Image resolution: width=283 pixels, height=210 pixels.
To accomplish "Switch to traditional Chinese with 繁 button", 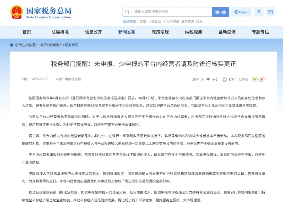I will pyautogui.click(x=259, y=12).
